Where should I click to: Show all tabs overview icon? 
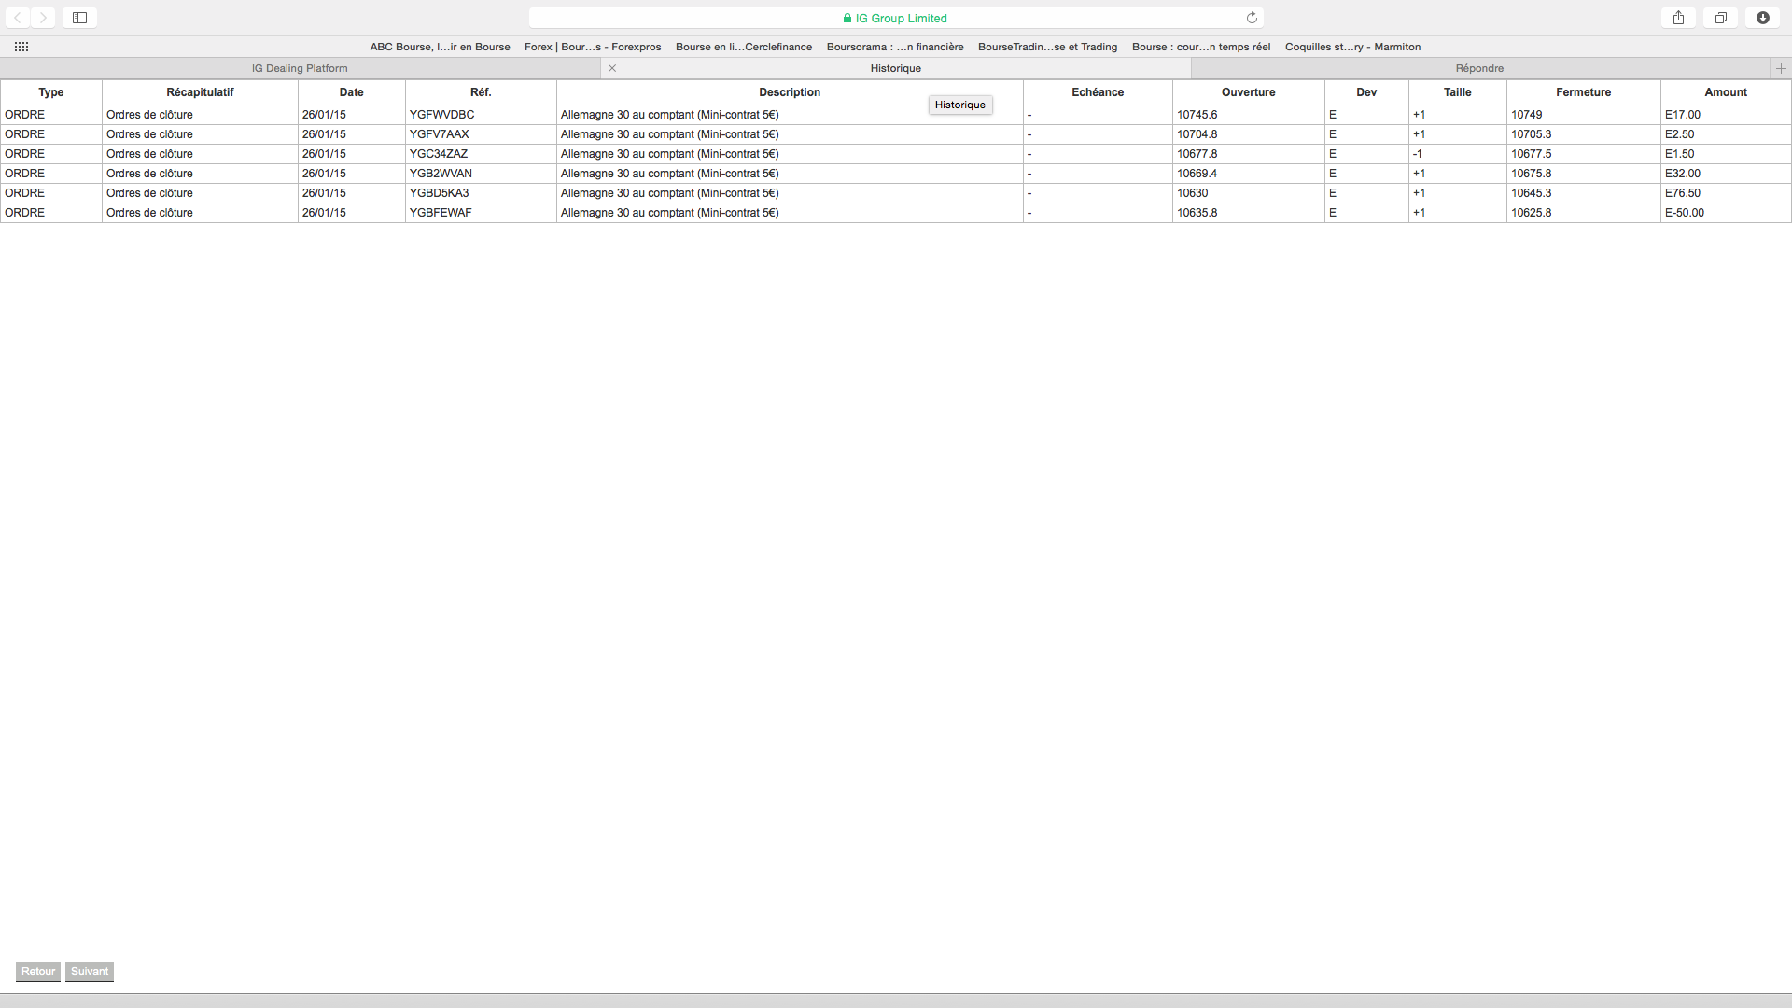[1720, 18]
